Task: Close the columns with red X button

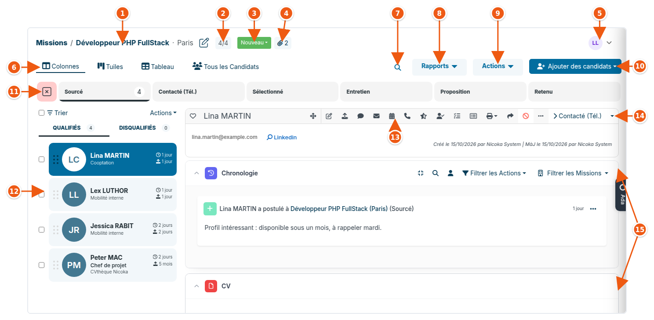Action: 47,91
